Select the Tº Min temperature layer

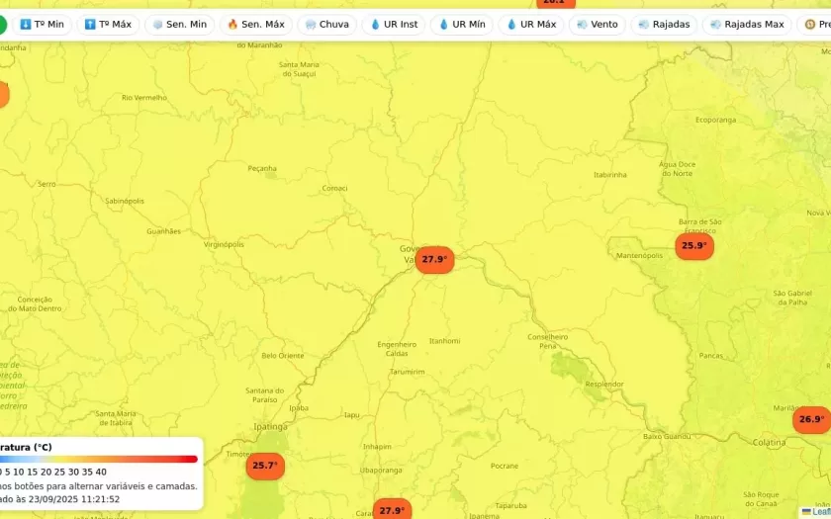point(42,25)
